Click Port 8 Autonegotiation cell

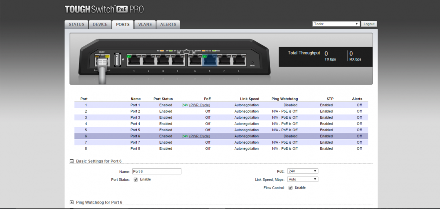(246, 148)
